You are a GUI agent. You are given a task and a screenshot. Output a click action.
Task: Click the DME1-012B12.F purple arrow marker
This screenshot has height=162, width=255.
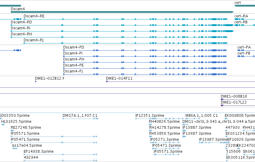tap(36, 81)
